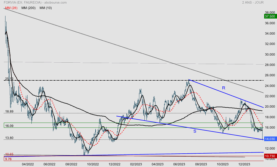Click the 04/2023 date axis label

click(158, 164)
